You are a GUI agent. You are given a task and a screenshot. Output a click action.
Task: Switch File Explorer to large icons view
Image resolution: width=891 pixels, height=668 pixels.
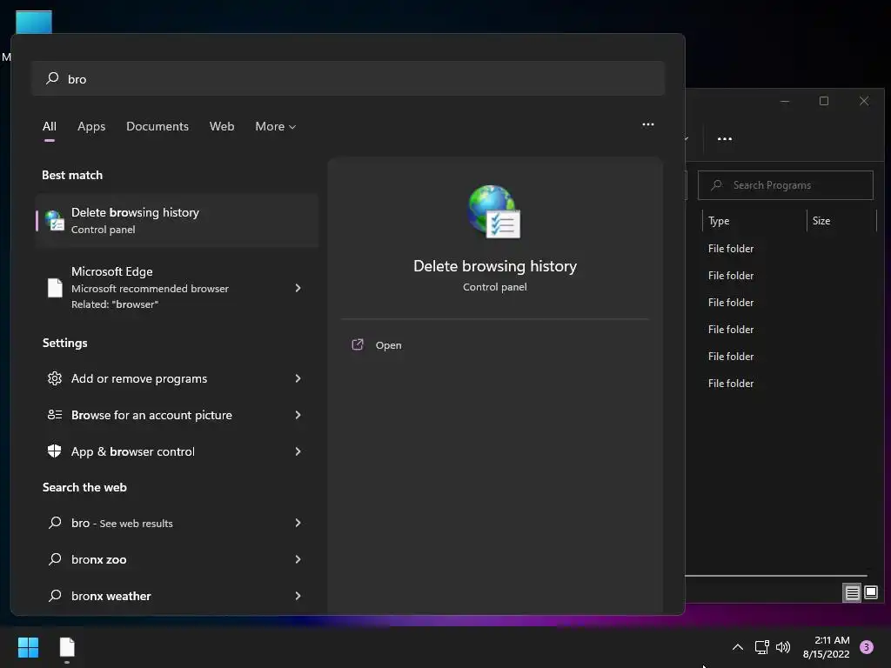pos(870,593)
